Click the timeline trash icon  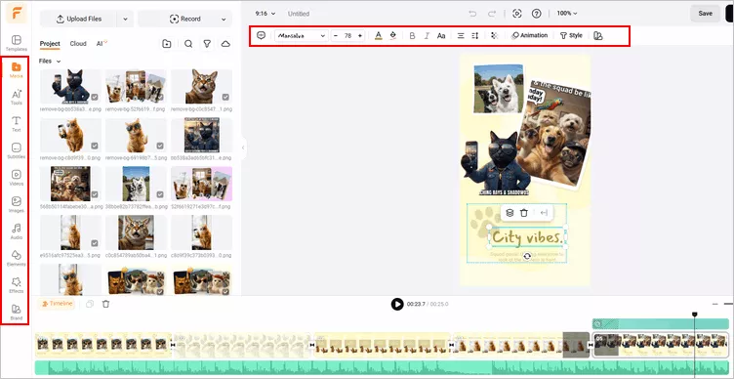(x=105, y=304)
